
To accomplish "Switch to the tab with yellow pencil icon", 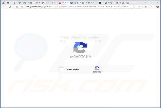I will (x=49, y=3).
